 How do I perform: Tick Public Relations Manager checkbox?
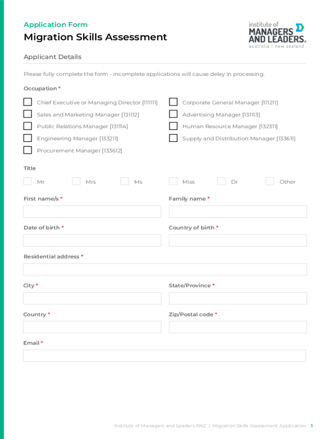tap(28, 126)
